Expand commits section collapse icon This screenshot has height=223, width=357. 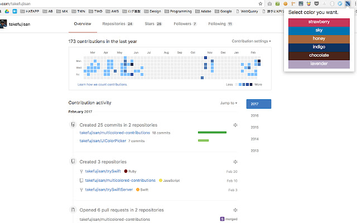[x=235, y=125]
